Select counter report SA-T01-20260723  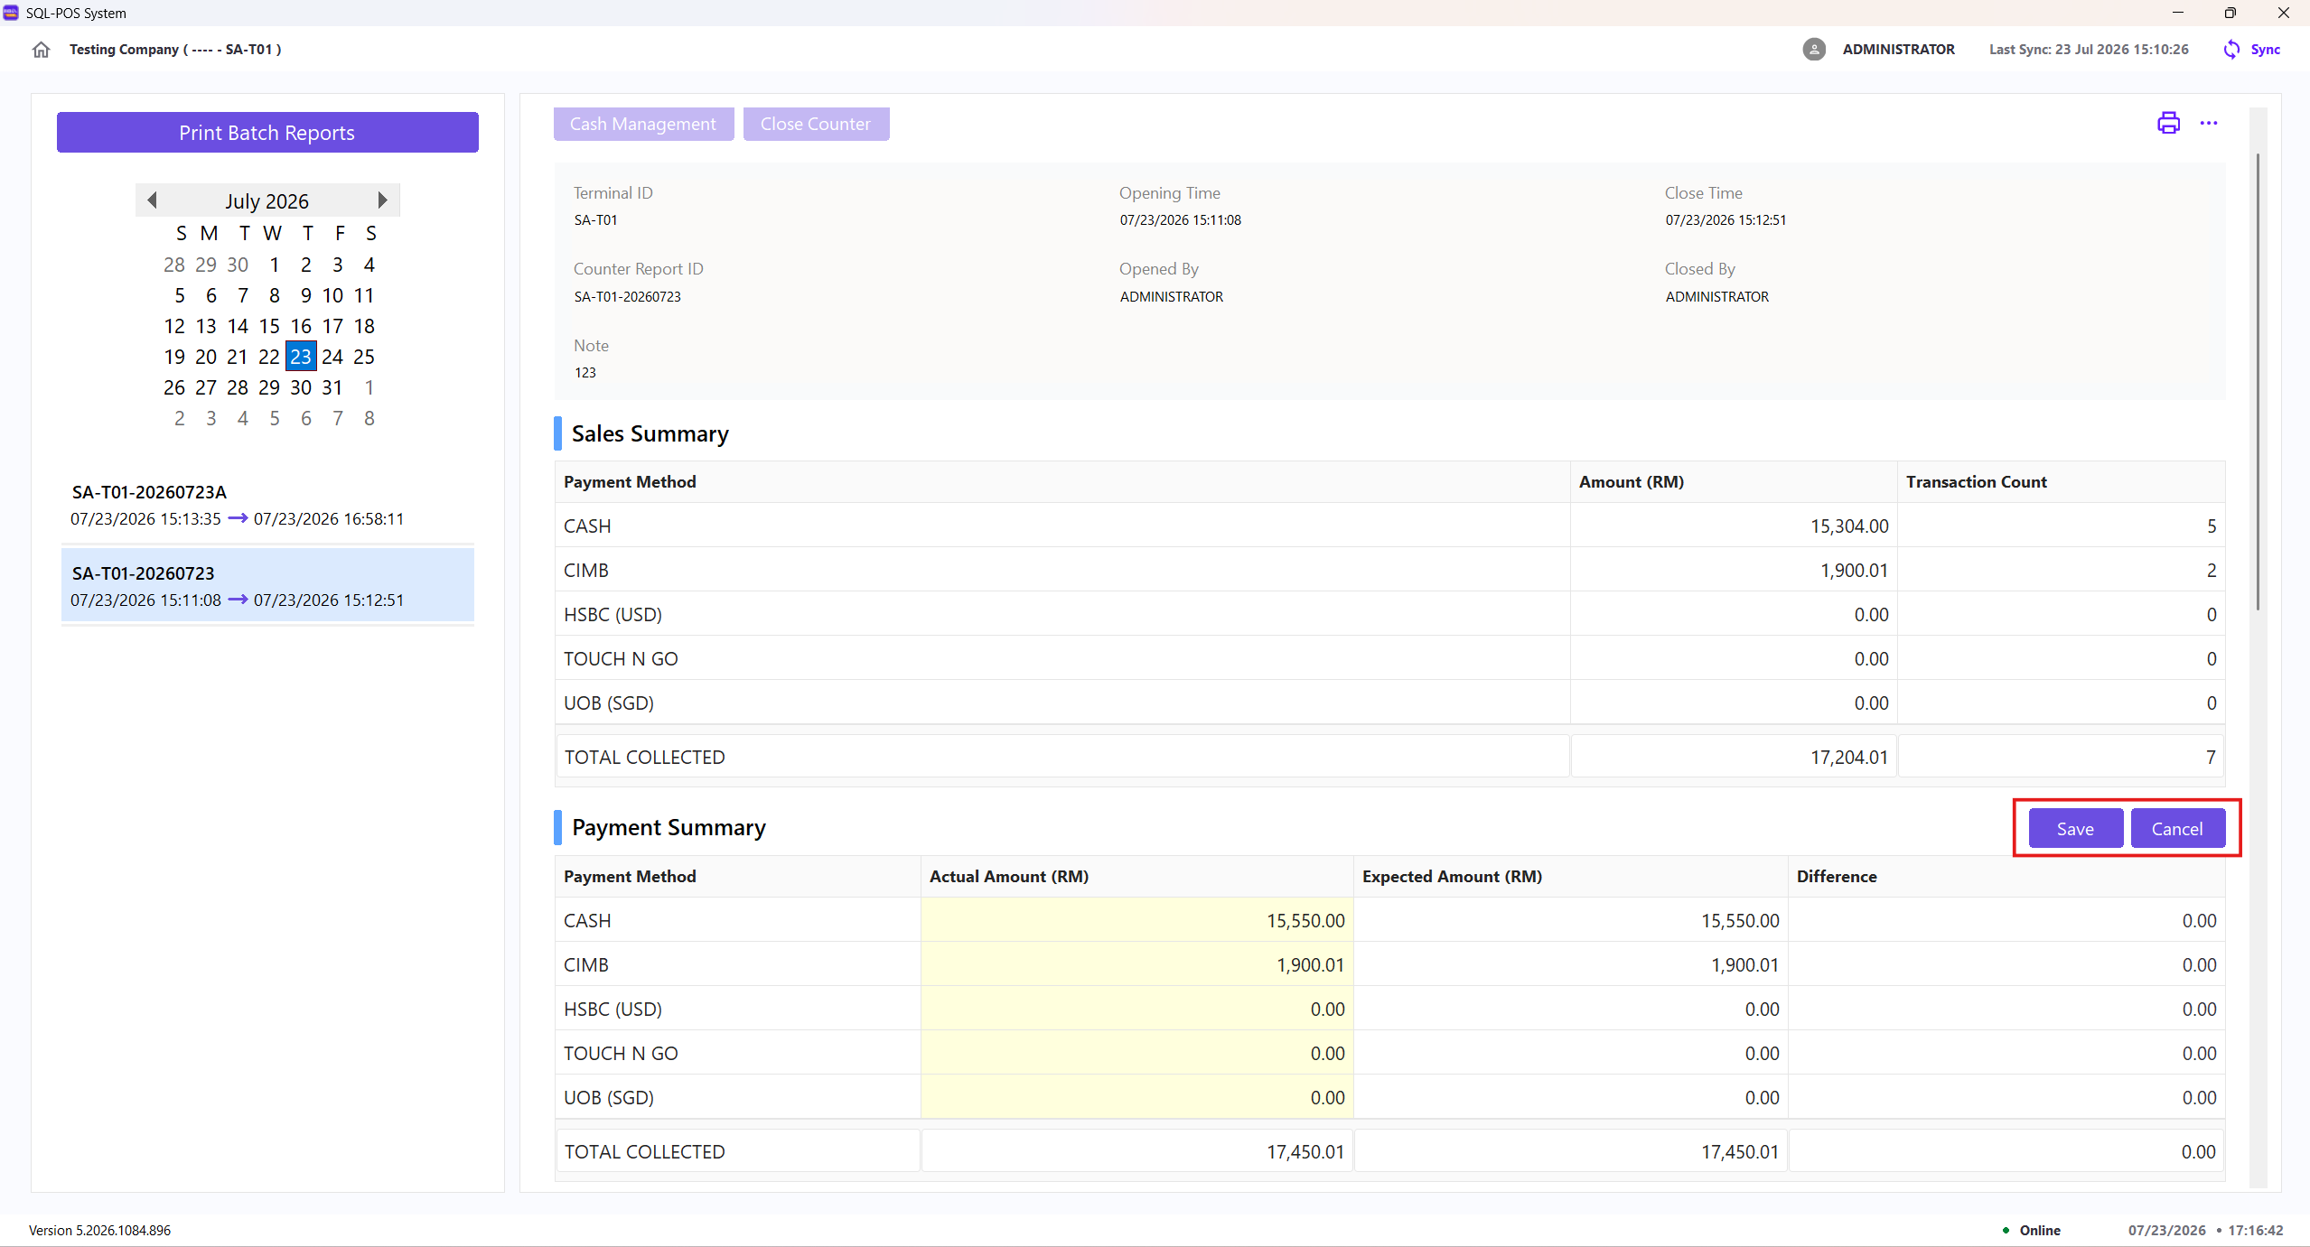coord(267,586)
